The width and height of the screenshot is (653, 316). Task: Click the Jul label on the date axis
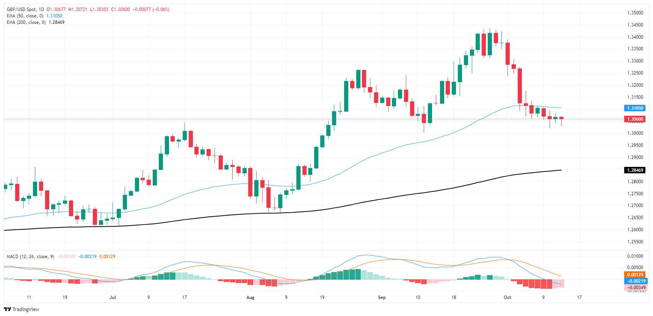coord(113,297)
